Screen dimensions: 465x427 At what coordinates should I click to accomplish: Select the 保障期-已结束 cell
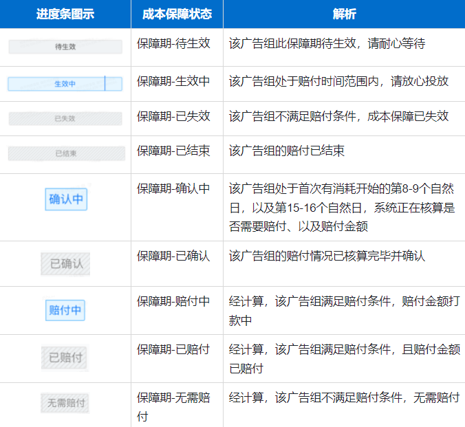177,155
